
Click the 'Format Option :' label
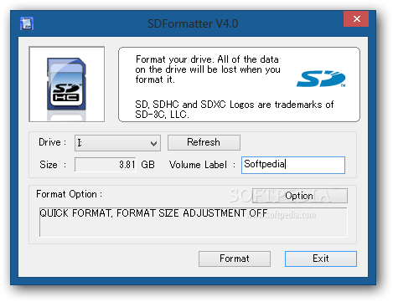[70, 194]
